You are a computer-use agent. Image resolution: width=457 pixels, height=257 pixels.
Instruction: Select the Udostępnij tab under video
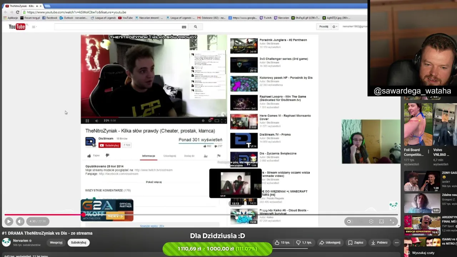[170, 156]
